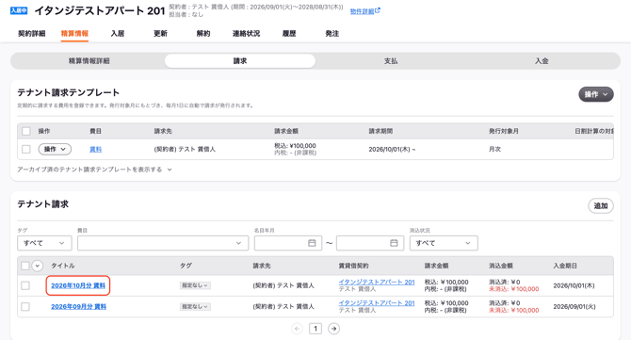Switch to the 連絡状況 tab
This screenshot has height=340, width=631.
(x=246, y=33)
